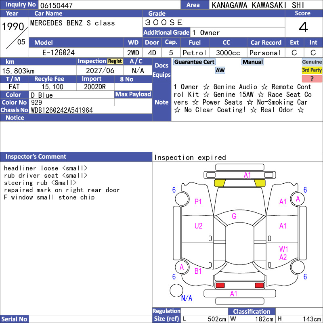This screenshot has height=323, width=323.
Task: Click the Manual document badge
Action: [x=253, y=62]
